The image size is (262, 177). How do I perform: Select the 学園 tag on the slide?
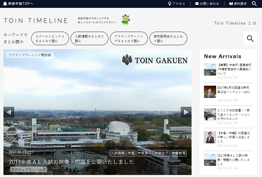click(x=131, y=153)
